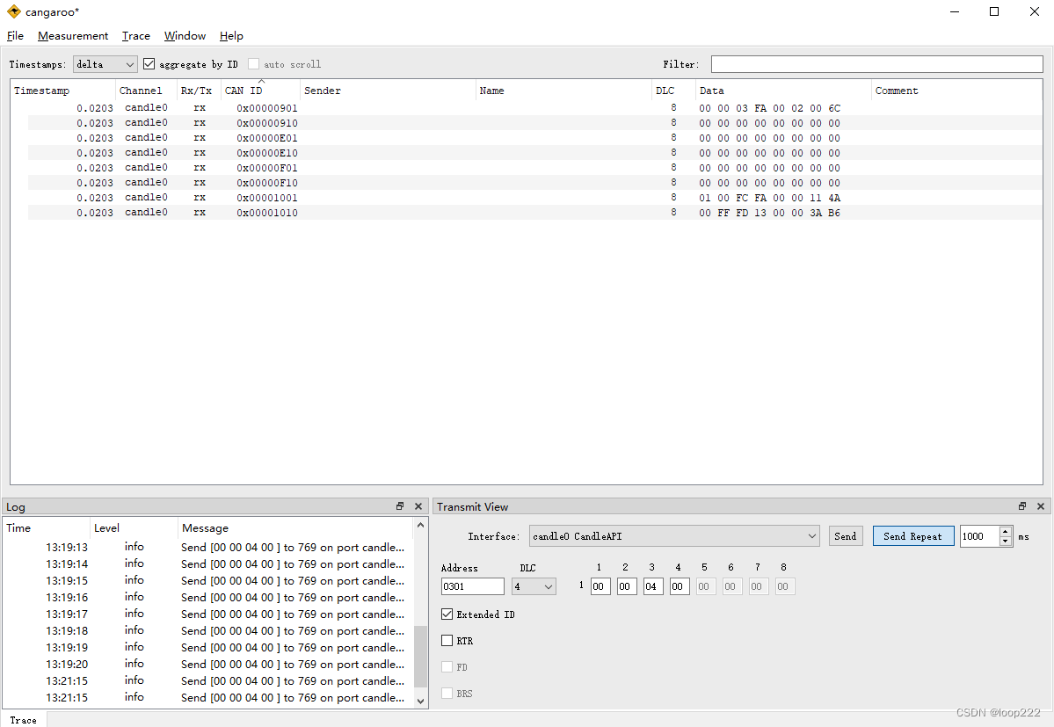This screenshot has height=727, width=1054.
Task: Click the Sender column header
Action: click(x=388, y=91)
